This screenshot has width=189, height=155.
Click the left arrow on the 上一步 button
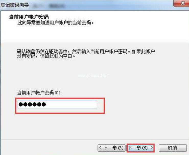(100, 148)
